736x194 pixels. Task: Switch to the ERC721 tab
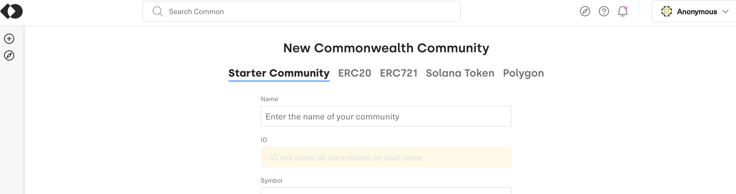point(399,73)
